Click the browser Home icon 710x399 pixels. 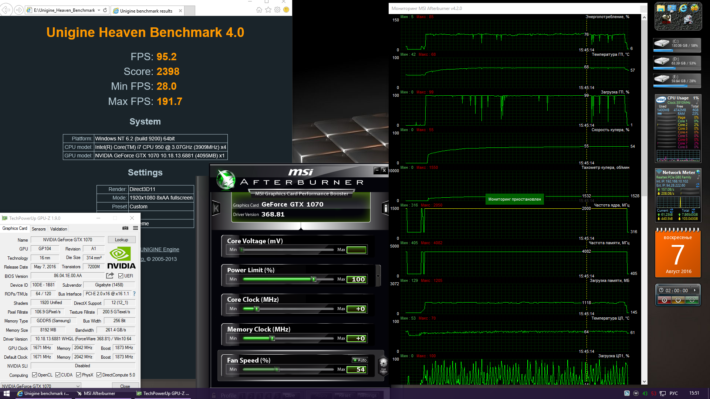(x=259, y=10)
